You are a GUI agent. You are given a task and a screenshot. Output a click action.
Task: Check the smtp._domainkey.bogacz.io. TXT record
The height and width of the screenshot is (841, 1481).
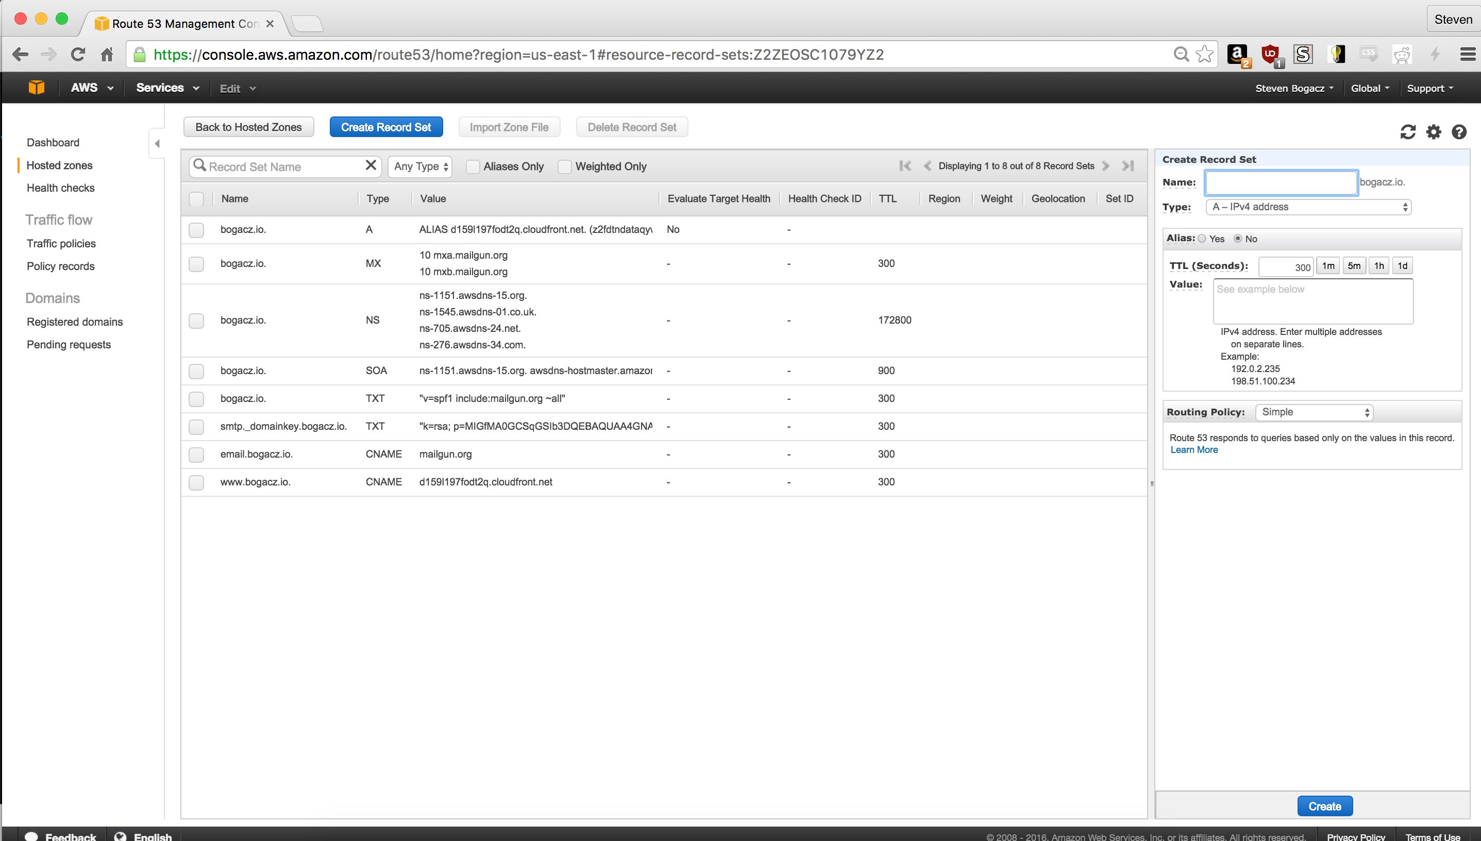pos(196,426)
